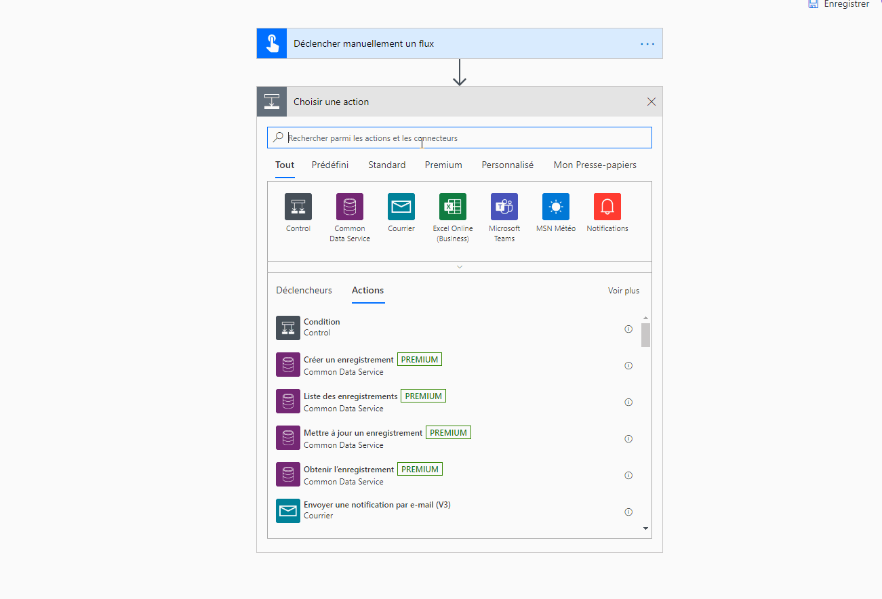This screenshot has width=882, height=599.
Task: Select the Actions tab
Action: point(368,290)
